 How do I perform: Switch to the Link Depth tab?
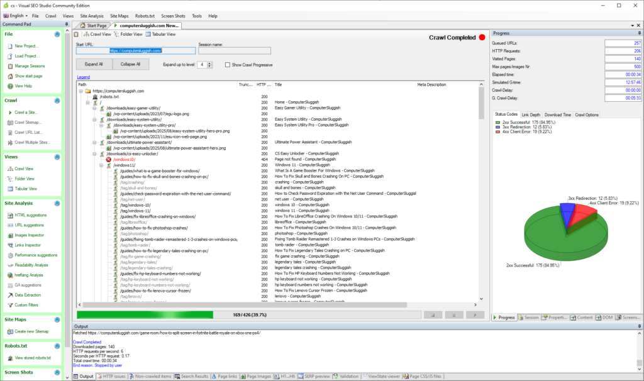[531, 114]
